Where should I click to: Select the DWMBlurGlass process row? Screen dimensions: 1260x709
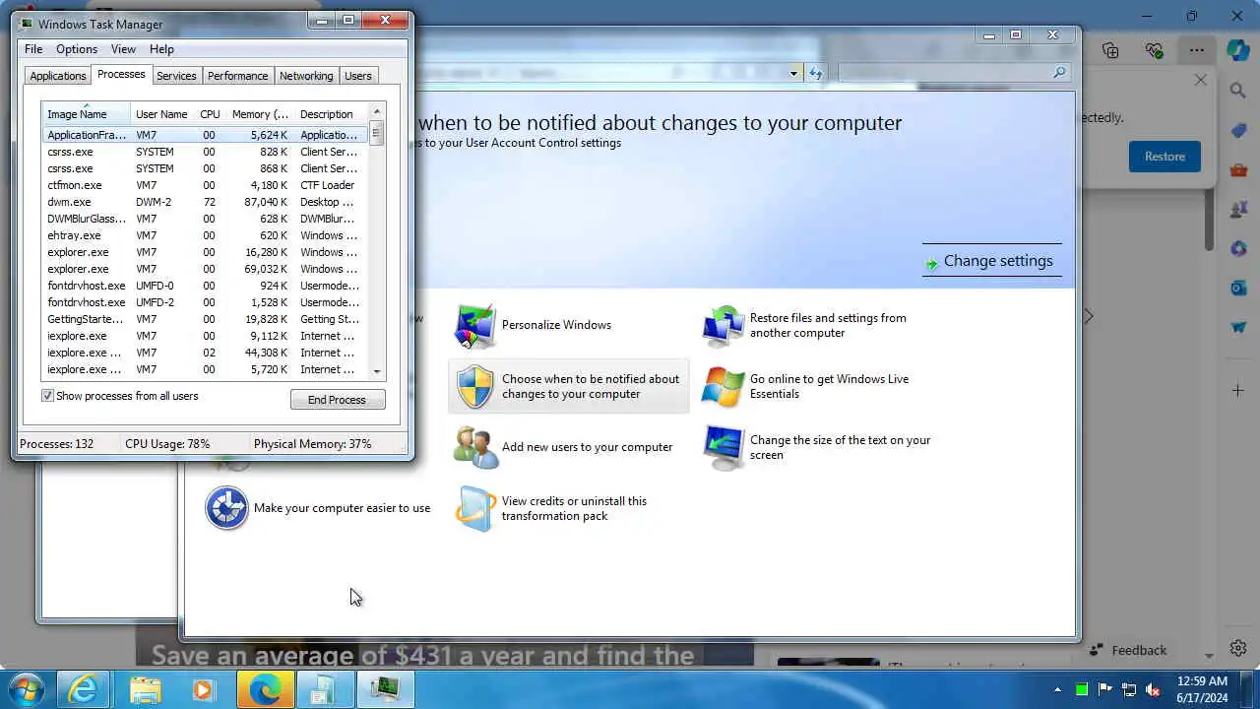click(x=205, y=219)
